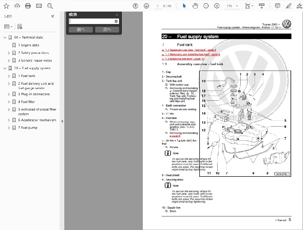The height and width of the screenshot is (230, 303).
Task: Click the email envelope icon
Action: (39, 6)
